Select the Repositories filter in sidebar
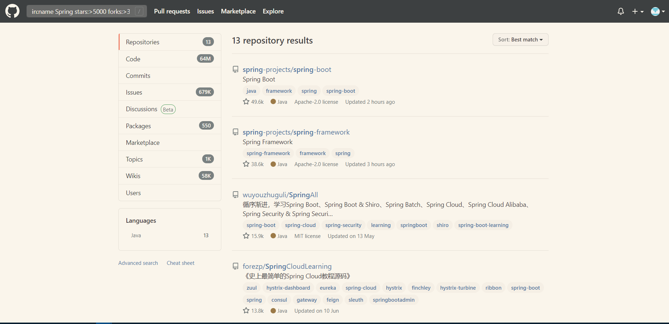The image size is (669, 324). pos(170,42)
